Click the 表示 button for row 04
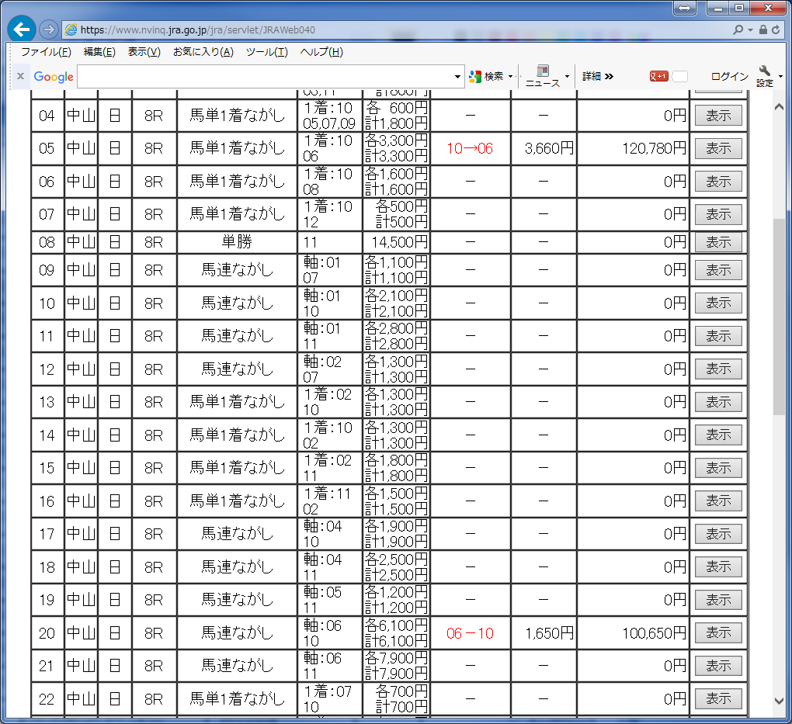The image size is (792, 724). (718, 116)
